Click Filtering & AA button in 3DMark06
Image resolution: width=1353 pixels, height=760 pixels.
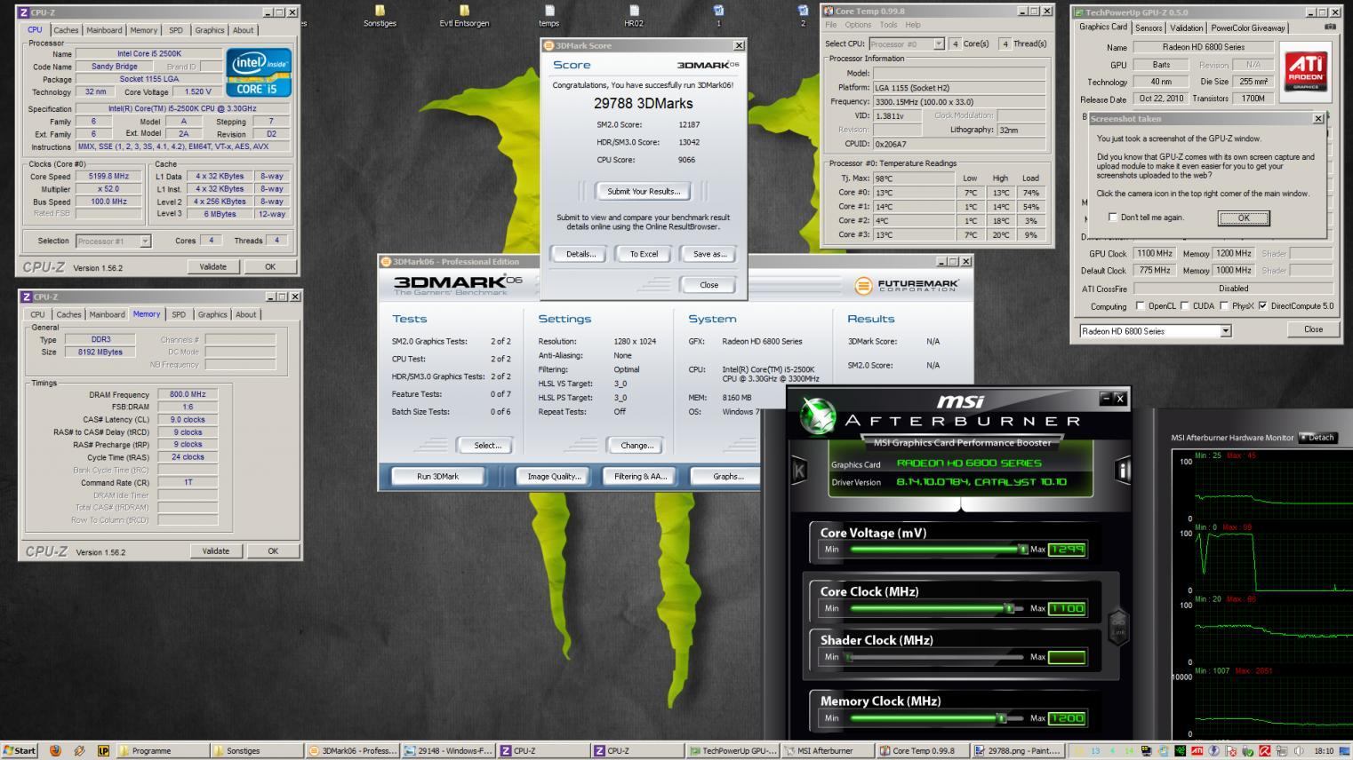click(x=640, y=477)
